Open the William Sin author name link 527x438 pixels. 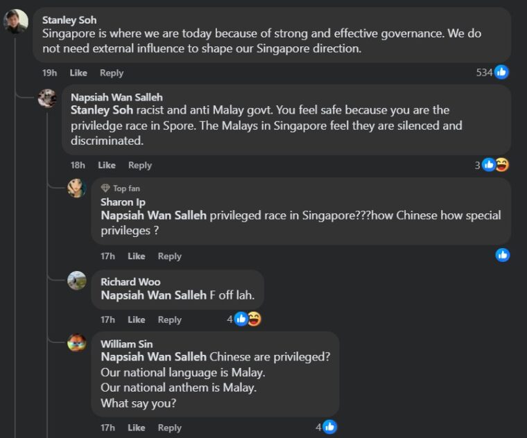pos(127,344)
